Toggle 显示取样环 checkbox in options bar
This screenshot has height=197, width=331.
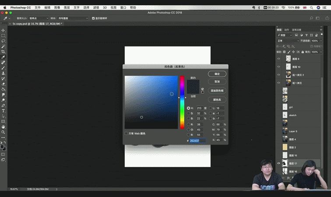[93, 18]
